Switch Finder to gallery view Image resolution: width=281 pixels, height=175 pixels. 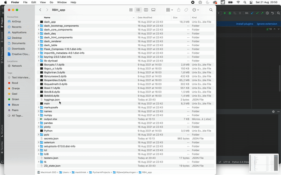154,10
